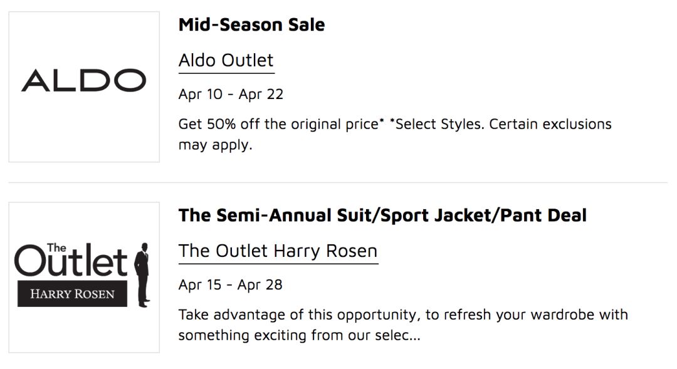
Task: Open the Outlet Harry Rosen logo thumbnail
Action: (84, 278)
